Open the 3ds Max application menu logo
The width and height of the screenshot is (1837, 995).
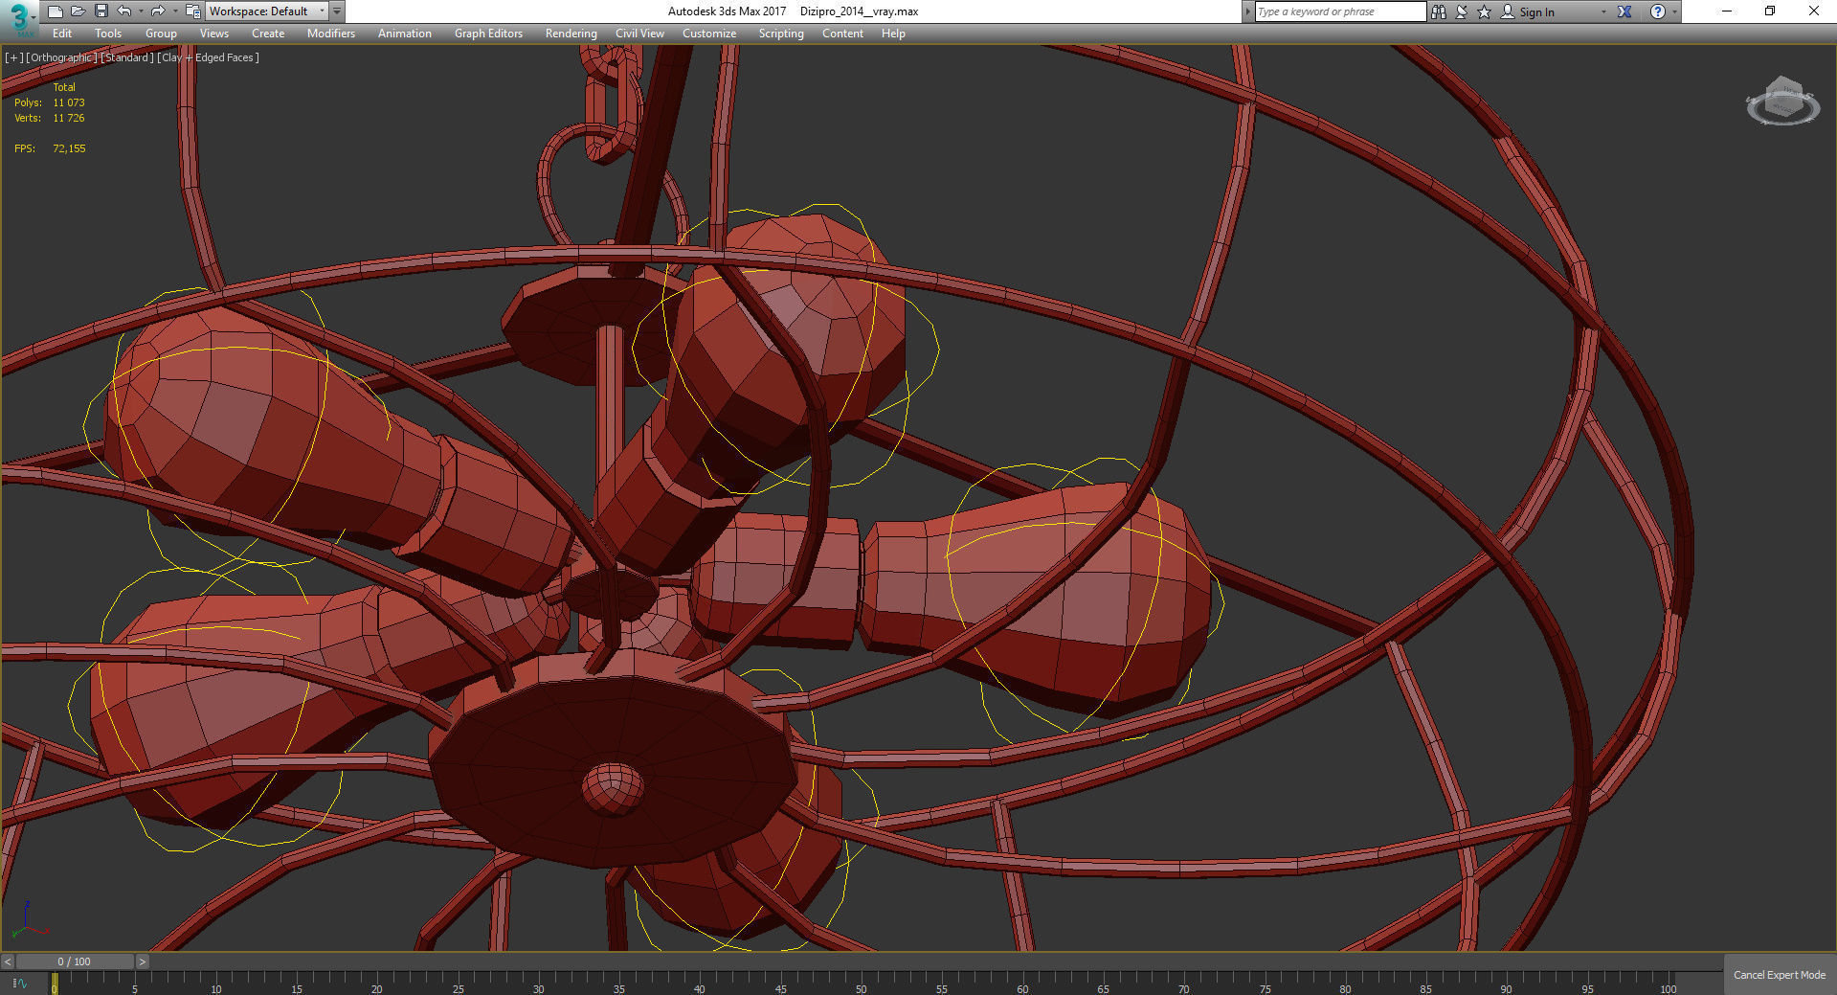coord(18,17)
